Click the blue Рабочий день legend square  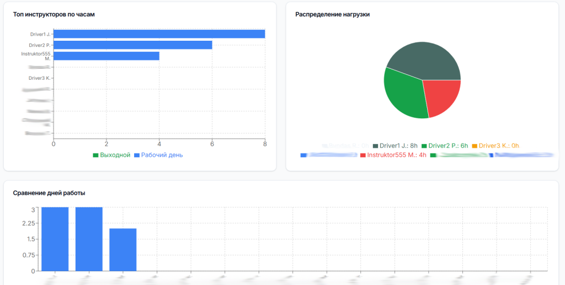coord(137,155)
